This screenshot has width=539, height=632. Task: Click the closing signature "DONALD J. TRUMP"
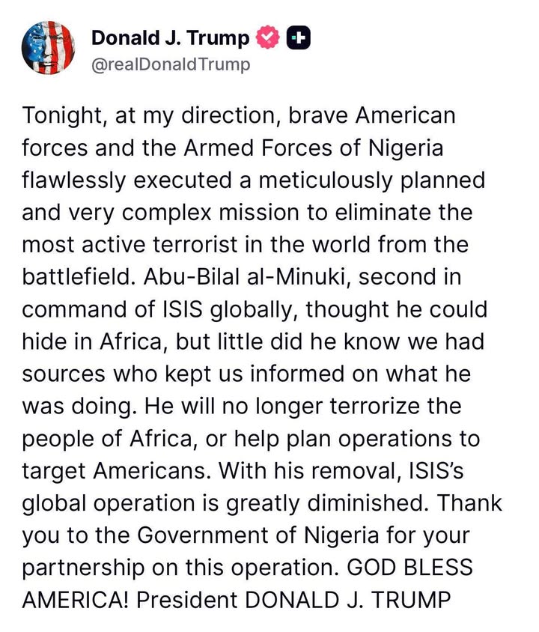(347, 600)
